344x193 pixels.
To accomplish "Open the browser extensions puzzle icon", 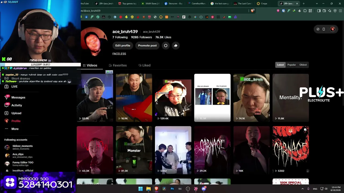I will point(305,11).
